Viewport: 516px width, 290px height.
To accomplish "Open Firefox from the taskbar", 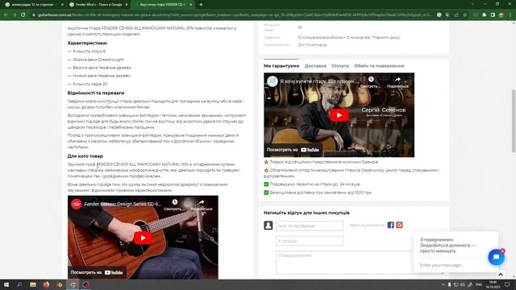I will [x=46, y=284].
